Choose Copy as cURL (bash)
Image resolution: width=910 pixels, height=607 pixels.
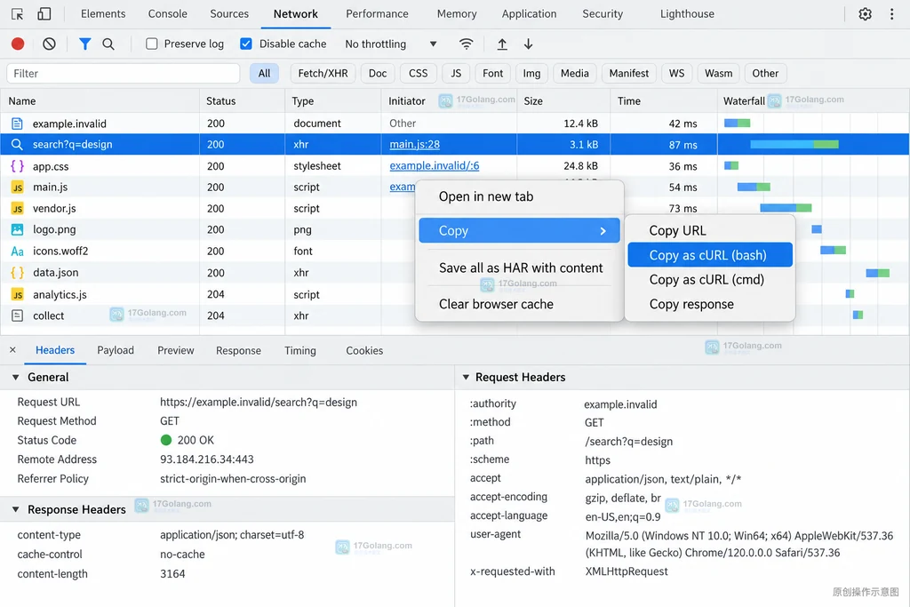pos(710,255)
